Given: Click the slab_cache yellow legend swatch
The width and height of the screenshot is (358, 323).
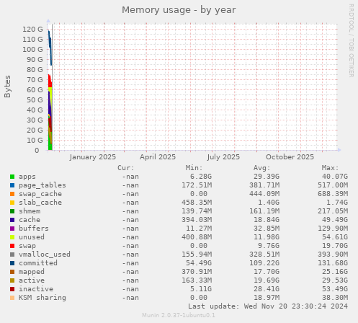Looking at the screenshot, I should [x=12, y=203].
